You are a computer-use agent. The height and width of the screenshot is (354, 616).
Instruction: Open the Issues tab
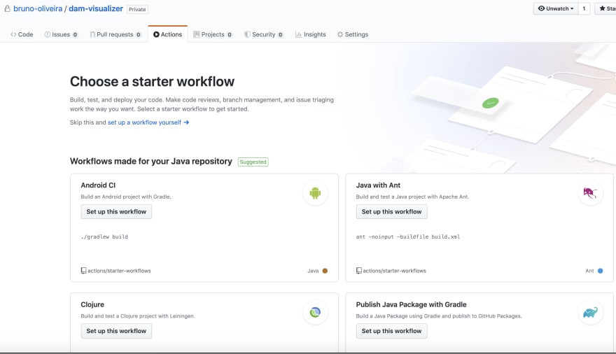(x=62, y=34)
